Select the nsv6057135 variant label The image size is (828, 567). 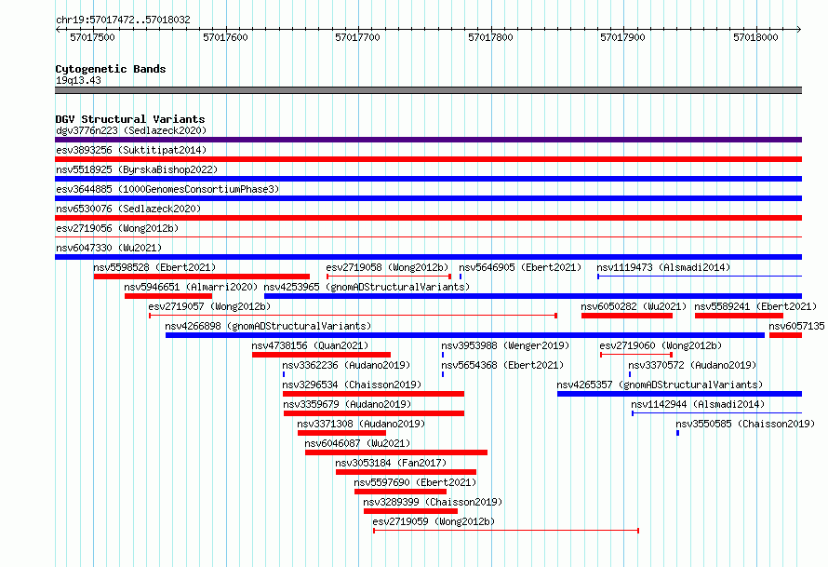click(796, 326)
